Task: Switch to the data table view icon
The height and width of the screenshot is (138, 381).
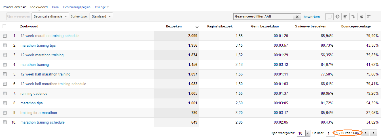Action: coord(330,17)
